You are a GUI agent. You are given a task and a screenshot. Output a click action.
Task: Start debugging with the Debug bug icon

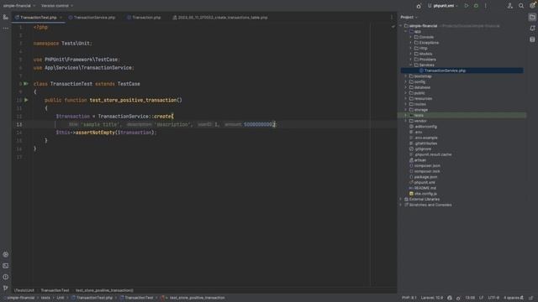[x=476, y=6]
